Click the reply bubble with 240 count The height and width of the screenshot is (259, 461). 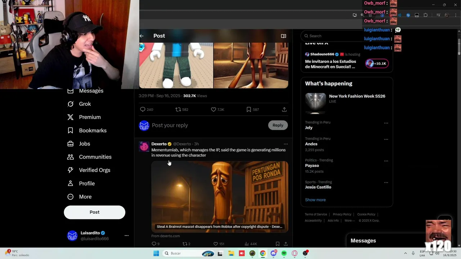(x=146, y=109)
